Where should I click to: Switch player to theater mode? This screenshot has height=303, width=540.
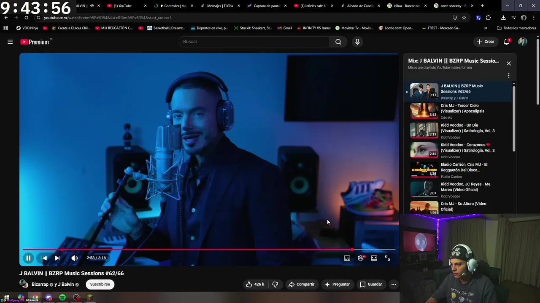coord(374,258)
